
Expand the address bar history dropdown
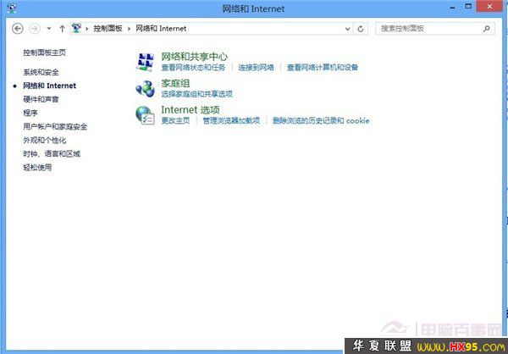pyautogui.click(x=348, y=29)
